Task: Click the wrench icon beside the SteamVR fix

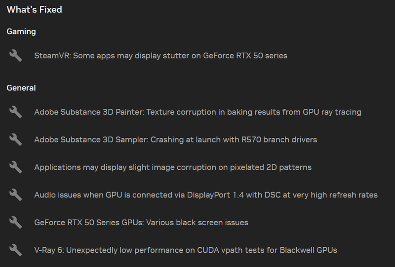Action: click(x=16, y=56)
